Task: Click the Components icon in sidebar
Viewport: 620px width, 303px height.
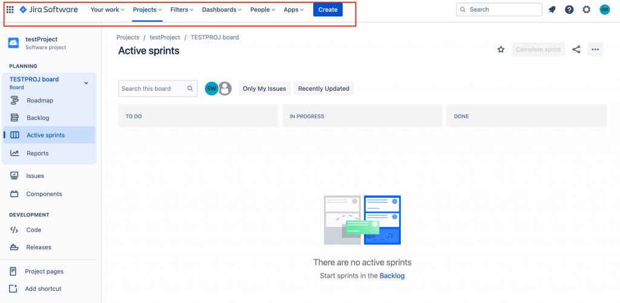Action: (15, 194)
